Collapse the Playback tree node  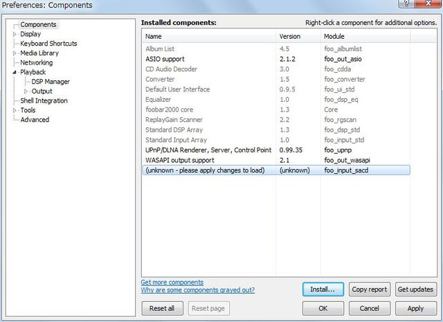15,73
